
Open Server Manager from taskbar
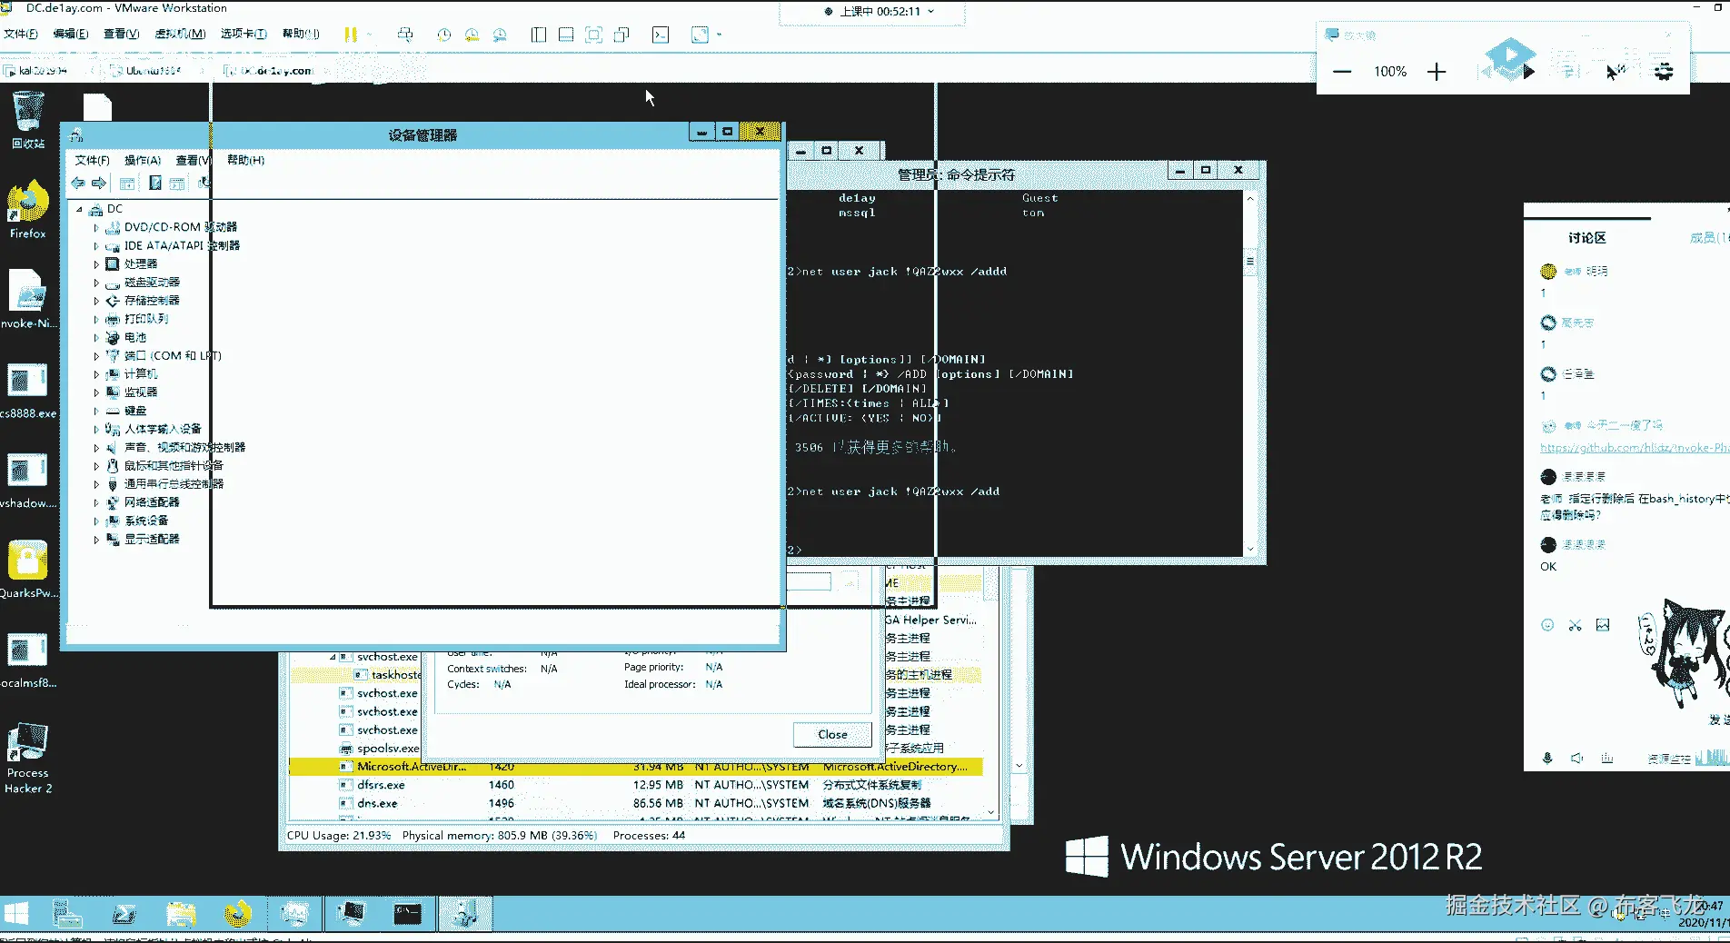[x=68, y=913]
